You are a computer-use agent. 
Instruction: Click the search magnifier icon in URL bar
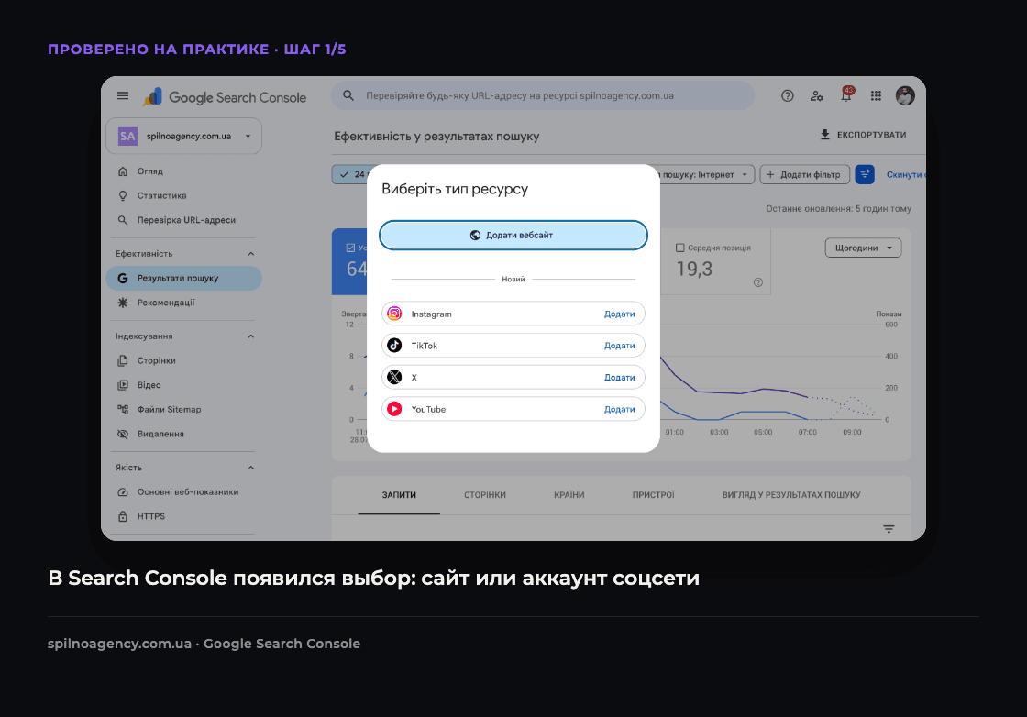point(348,95)
